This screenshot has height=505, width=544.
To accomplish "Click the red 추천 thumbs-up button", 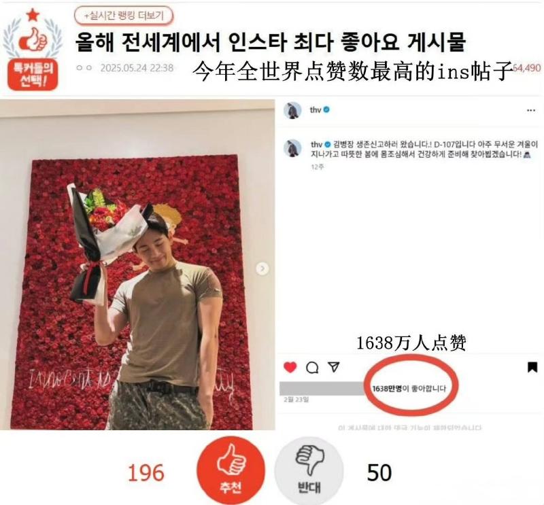I will tap(231, 470).
